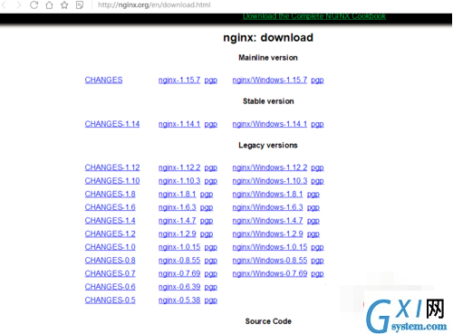453x334 pixels.
Task: Go to the browser home icon
Action: point(49,5)
